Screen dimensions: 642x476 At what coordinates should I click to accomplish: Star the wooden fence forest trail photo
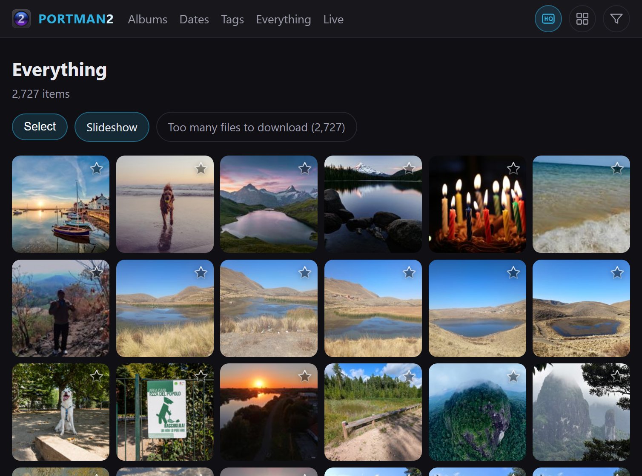[x=409, y=376]
